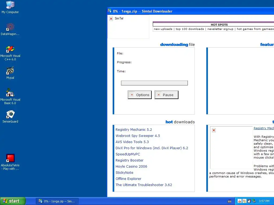Click the empty download progress bar
Image resolution: width=274 pixels, height=205 pixels.
(154, 83)
